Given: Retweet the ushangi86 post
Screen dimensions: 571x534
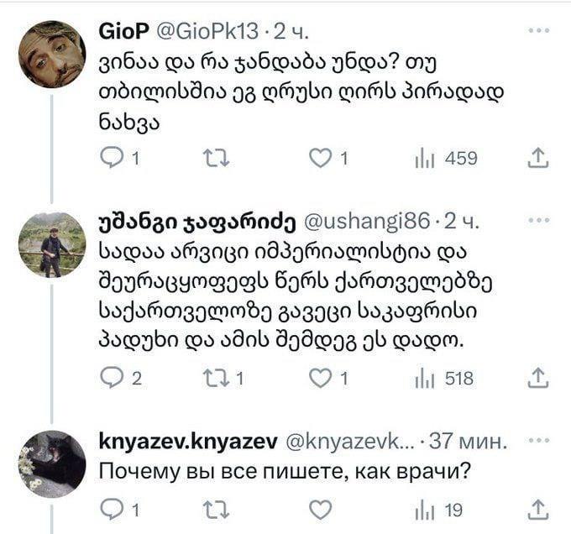Looking at the screenshot, I should coord(216,379).
